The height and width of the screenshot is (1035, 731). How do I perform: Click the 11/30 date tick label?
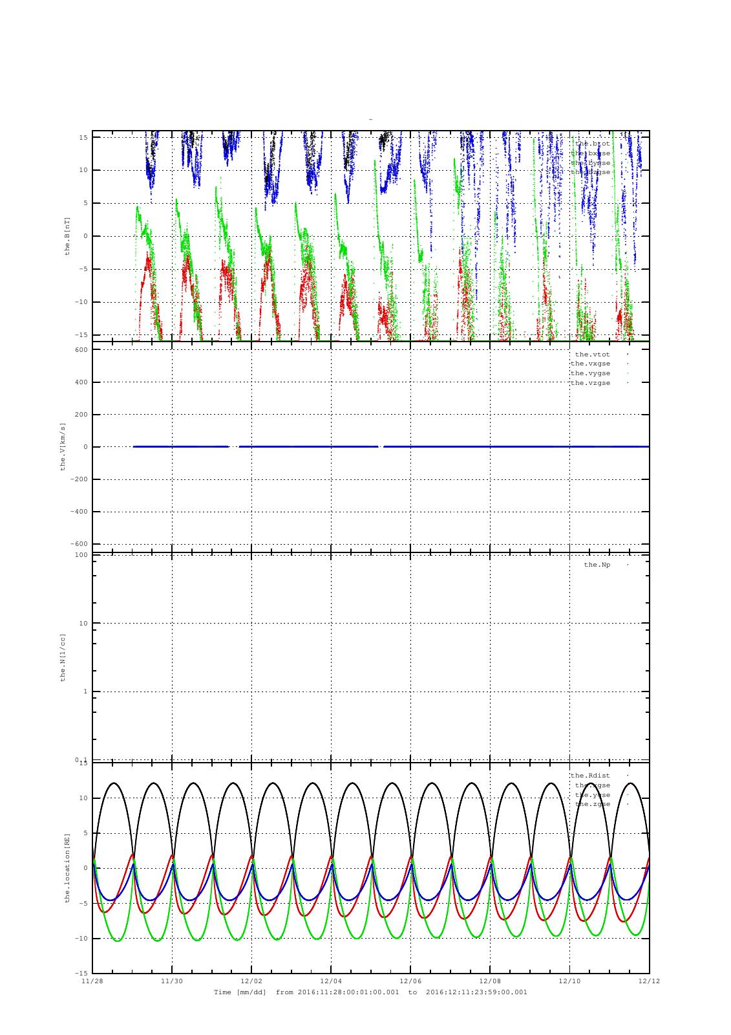point(172,981)
